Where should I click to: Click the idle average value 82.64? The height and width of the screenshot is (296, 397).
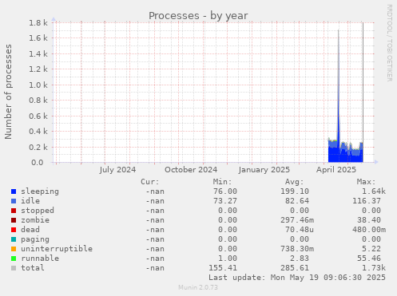[x=297, y=201]
